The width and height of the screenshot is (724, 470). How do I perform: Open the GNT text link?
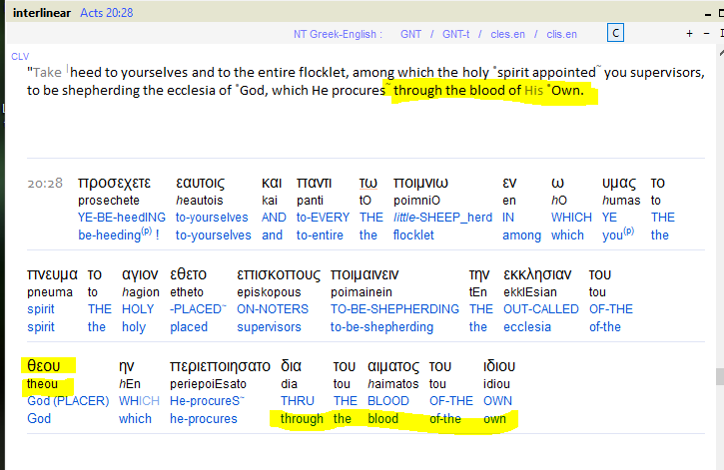[410, 34]
